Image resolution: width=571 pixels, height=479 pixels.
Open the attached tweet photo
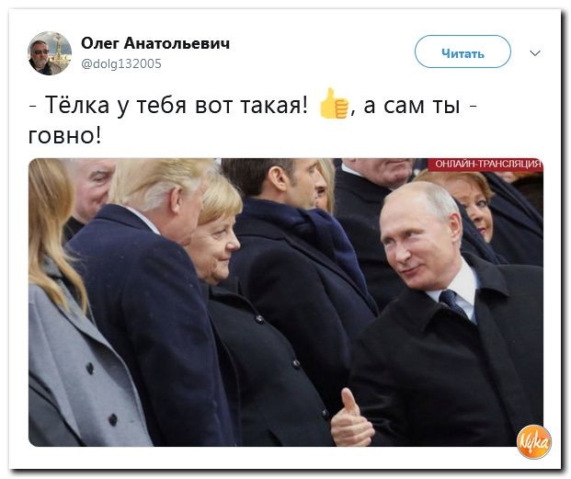[285, 302]
